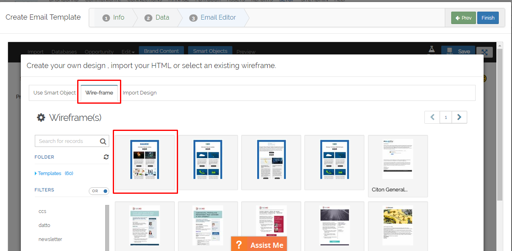
Task: Click the Save button
Action: [x=458, y=51]
